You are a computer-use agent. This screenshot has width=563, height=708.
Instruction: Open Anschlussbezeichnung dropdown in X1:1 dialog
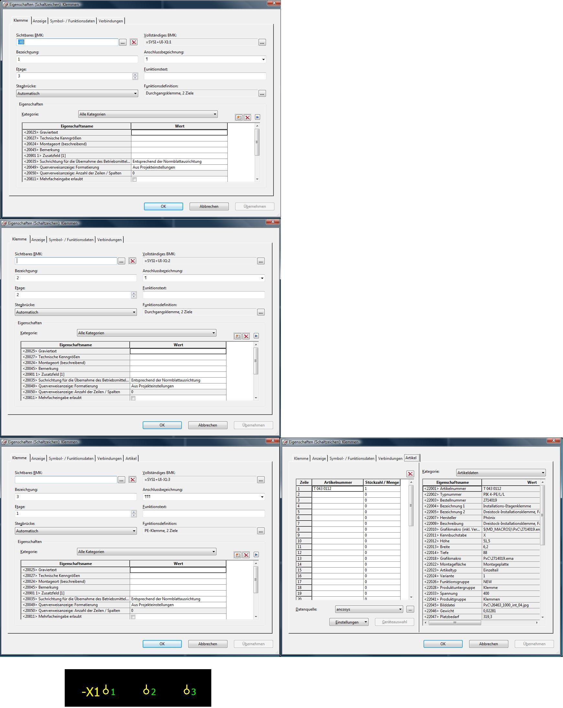(x=263, y=60)
